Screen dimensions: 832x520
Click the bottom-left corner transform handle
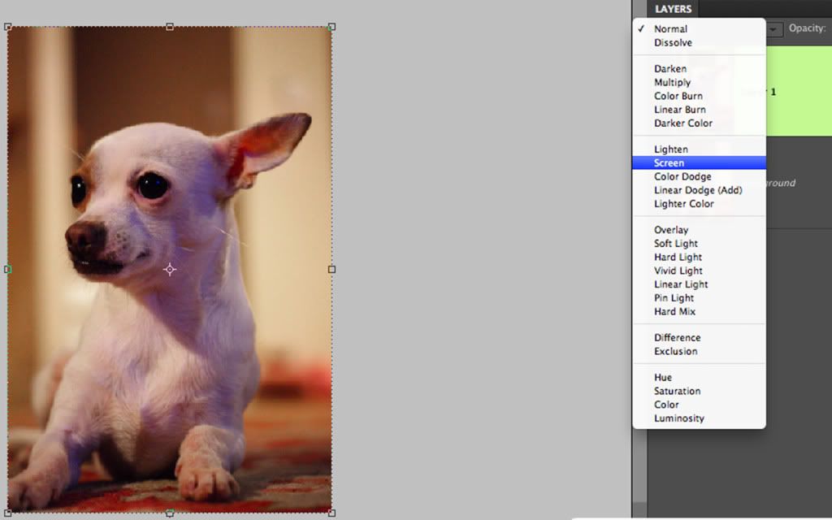tap(7, 513)
